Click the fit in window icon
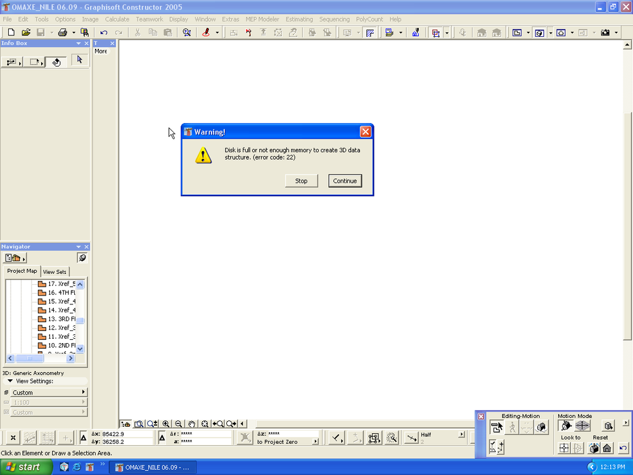This screenshot has height=475, width=633. coord(205,424)
